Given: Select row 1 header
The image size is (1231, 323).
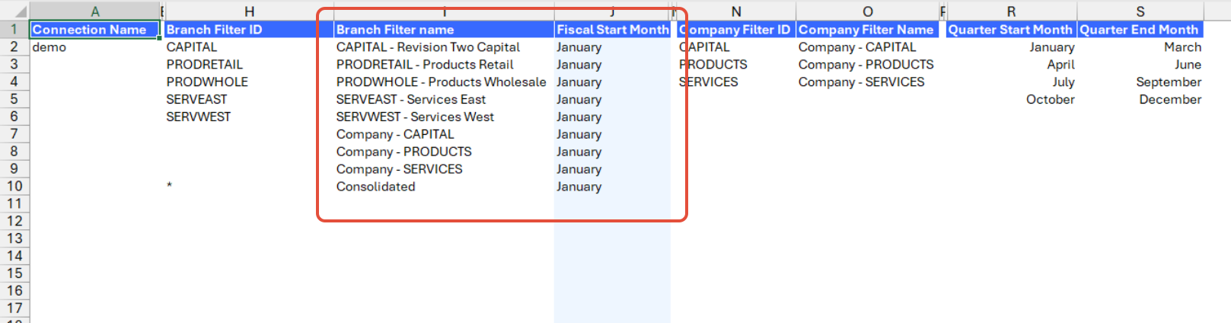Looking at the screenshot, I should tap(14, 30).
